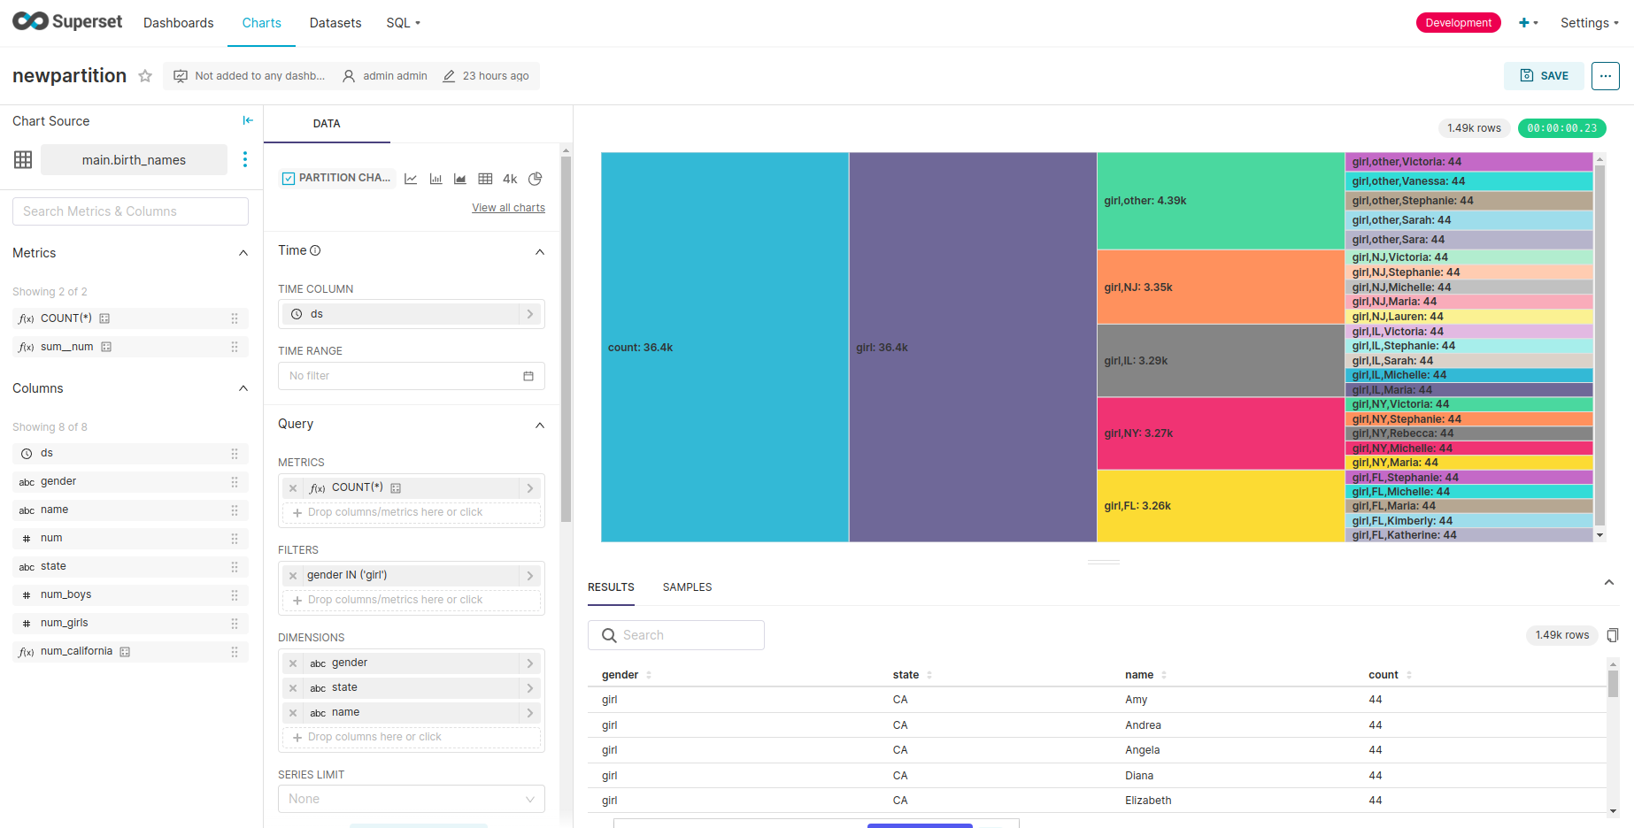Viewport: 1634px width, 828px height.
Task: Select the Bar Chart visualization icon
Action: coord(435,178)
